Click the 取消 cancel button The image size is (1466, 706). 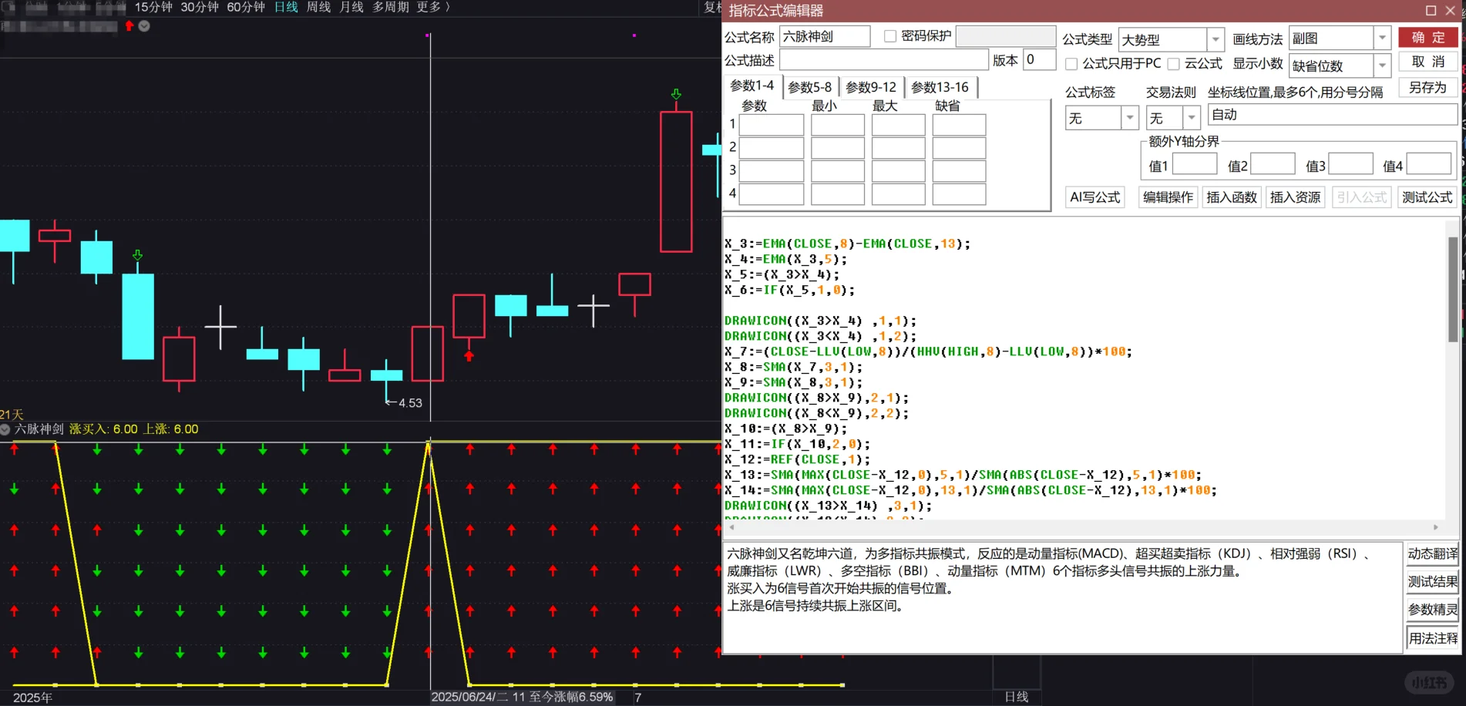(1428, 62)
